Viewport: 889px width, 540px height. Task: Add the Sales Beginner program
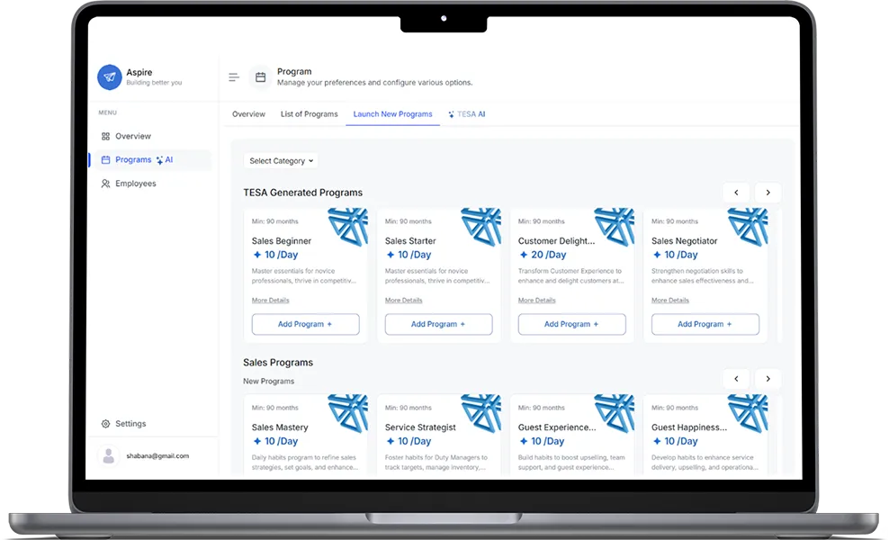(306, 325)
